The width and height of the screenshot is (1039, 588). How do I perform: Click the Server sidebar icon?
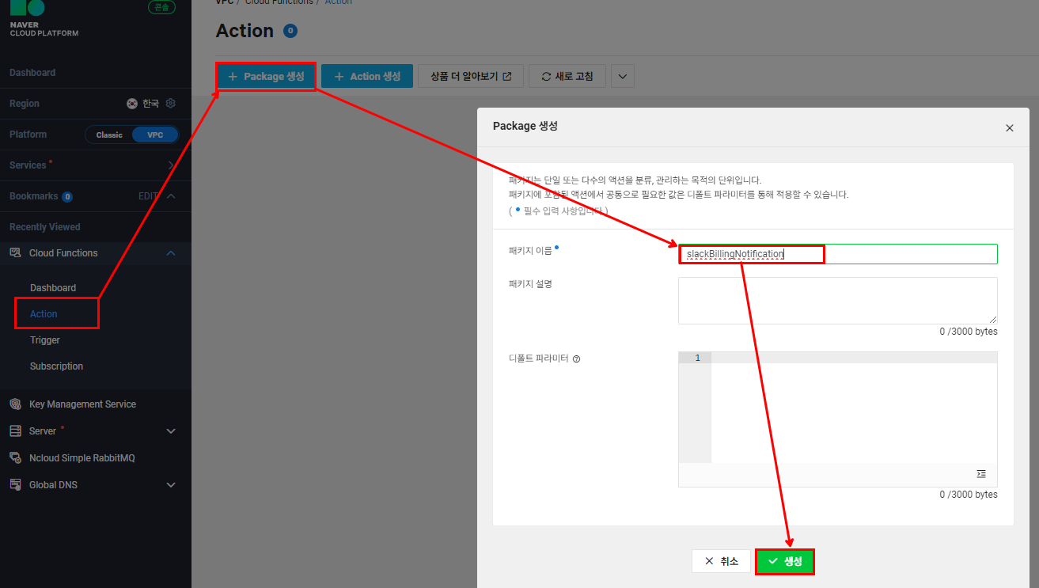[x=15, y=431]
